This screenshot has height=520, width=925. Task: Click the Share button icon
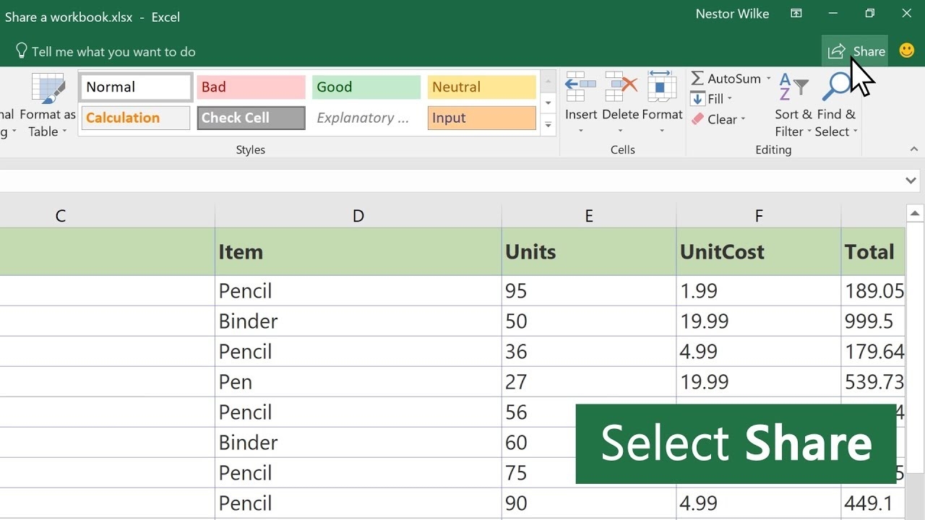coord(837,51)
